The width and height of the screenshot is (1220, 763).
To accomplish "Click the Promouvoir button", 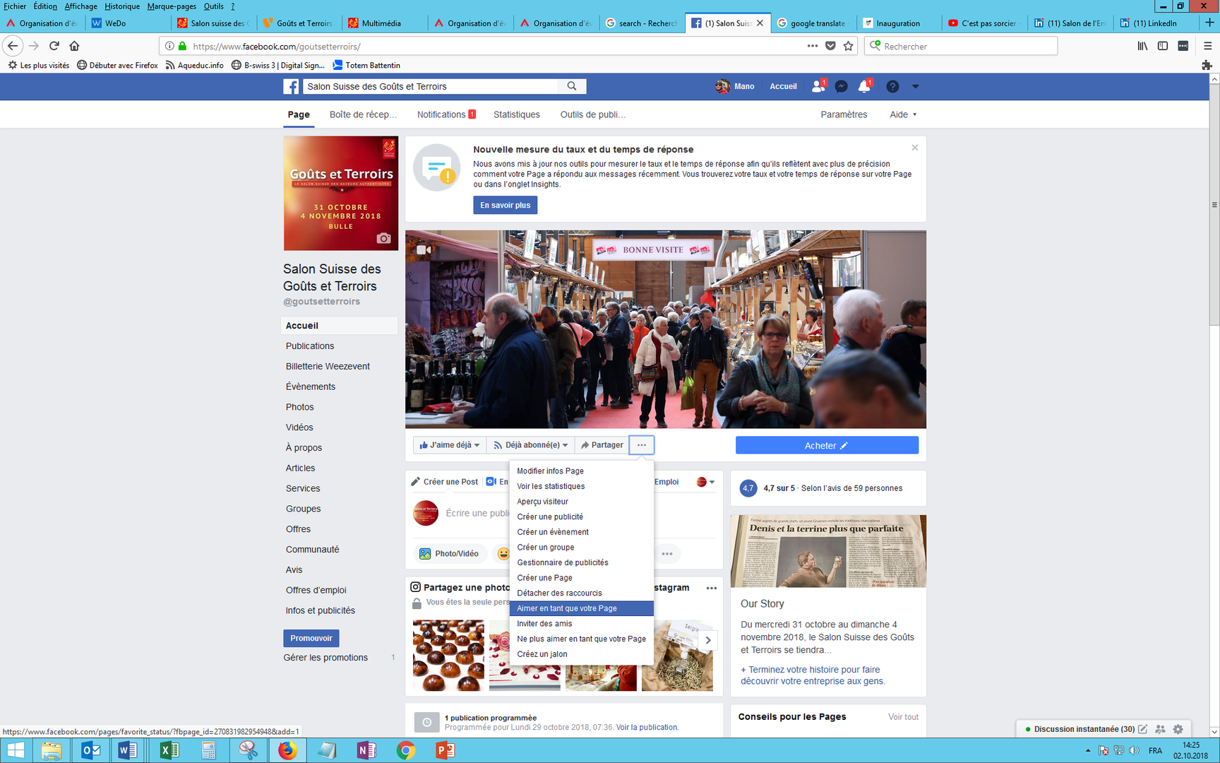I will (x=311, y=638).
